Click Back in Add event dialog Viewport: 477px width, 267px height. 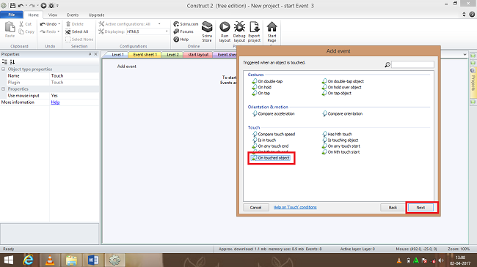coord(393,208)
